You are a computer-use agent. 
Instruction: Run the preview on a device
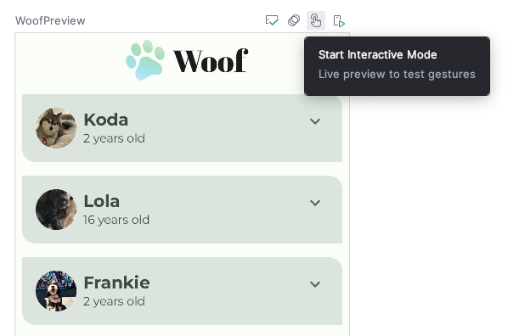pos(339,21)
